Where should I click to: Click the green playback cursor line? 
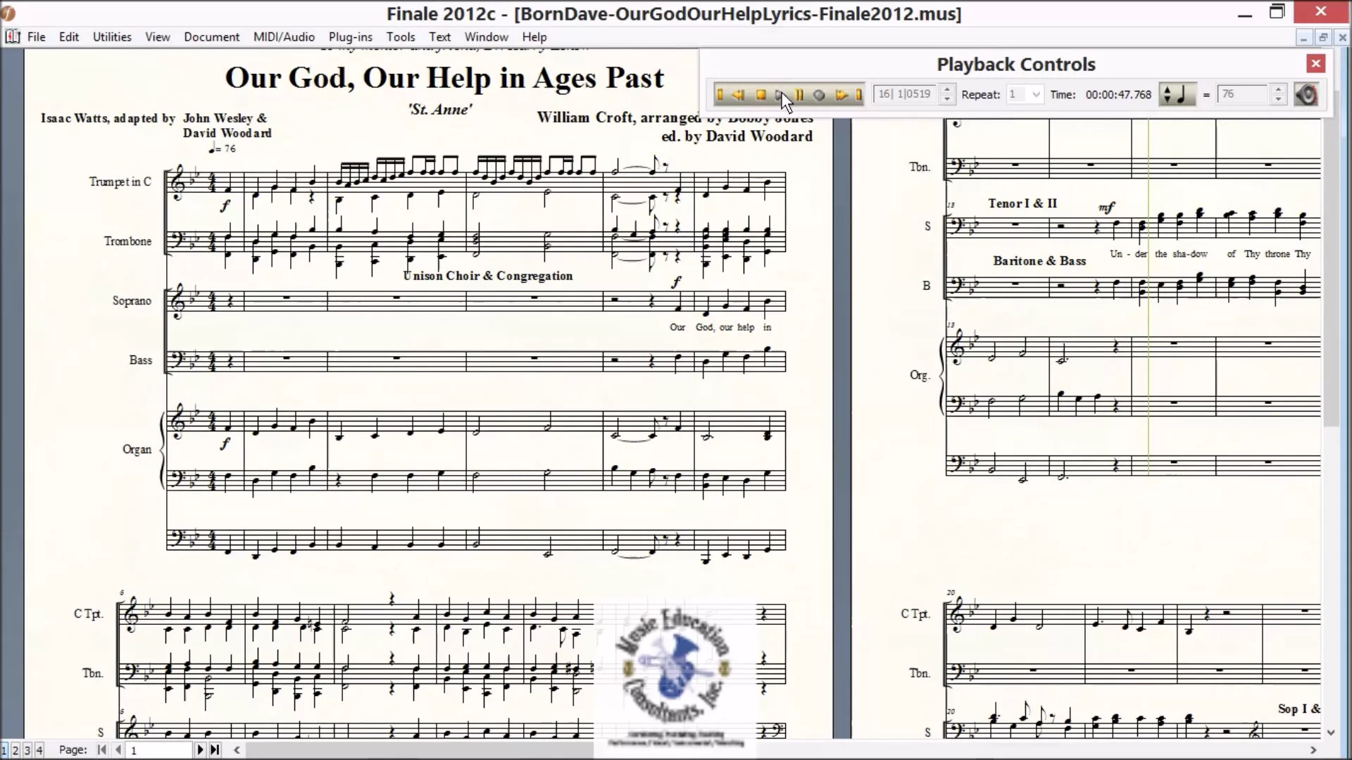tap(1148, 296)
